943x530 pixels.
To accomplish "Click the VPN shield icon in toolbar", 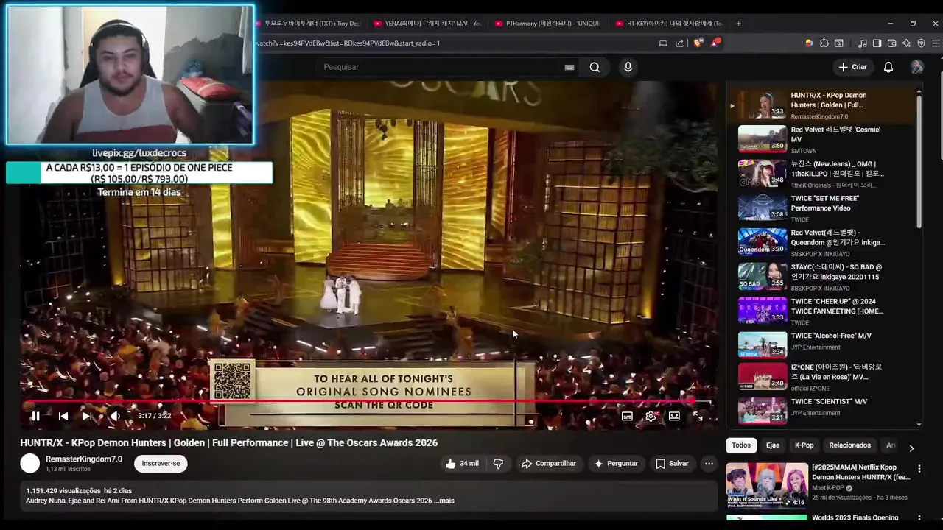I will 921,43.
